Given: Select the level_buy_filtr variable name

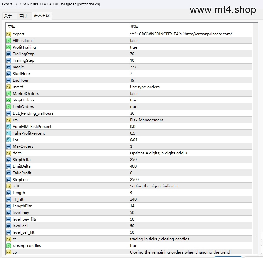Looking at the screenshot, I should (x=25, y=219).
